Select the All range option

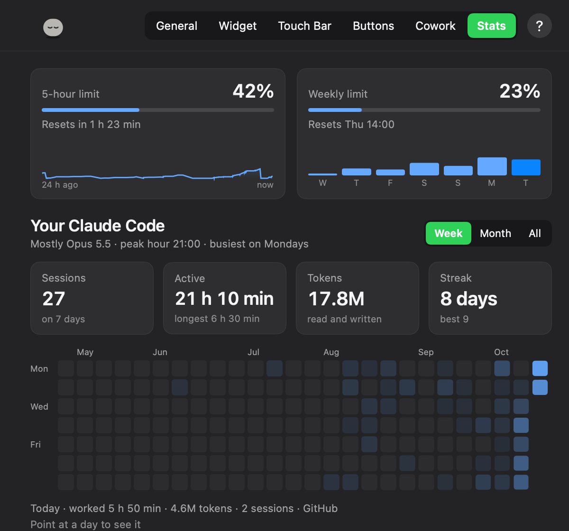[x=535, y=233]
